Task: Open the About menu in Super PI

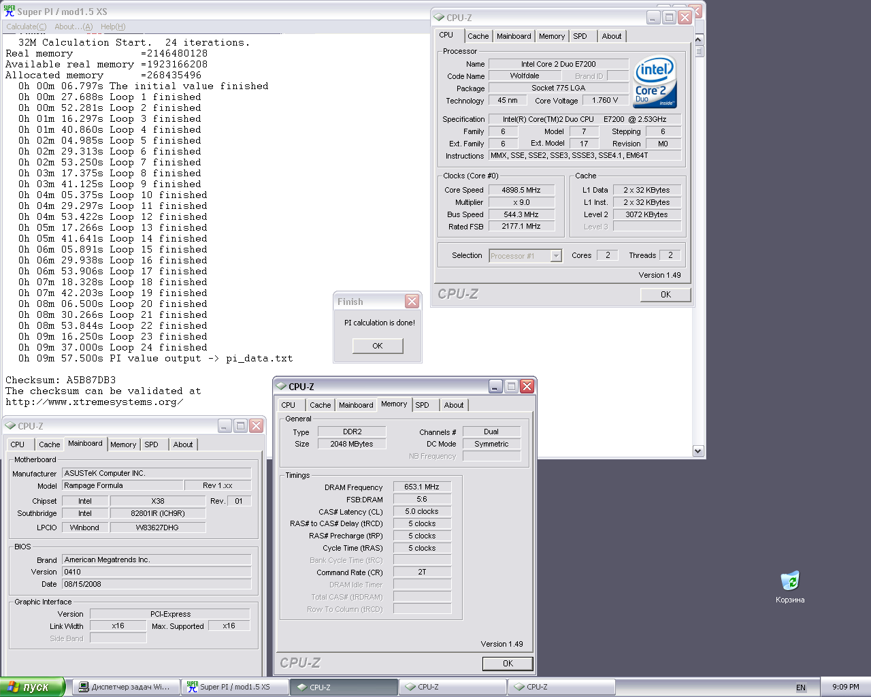Action: [73, 27]
